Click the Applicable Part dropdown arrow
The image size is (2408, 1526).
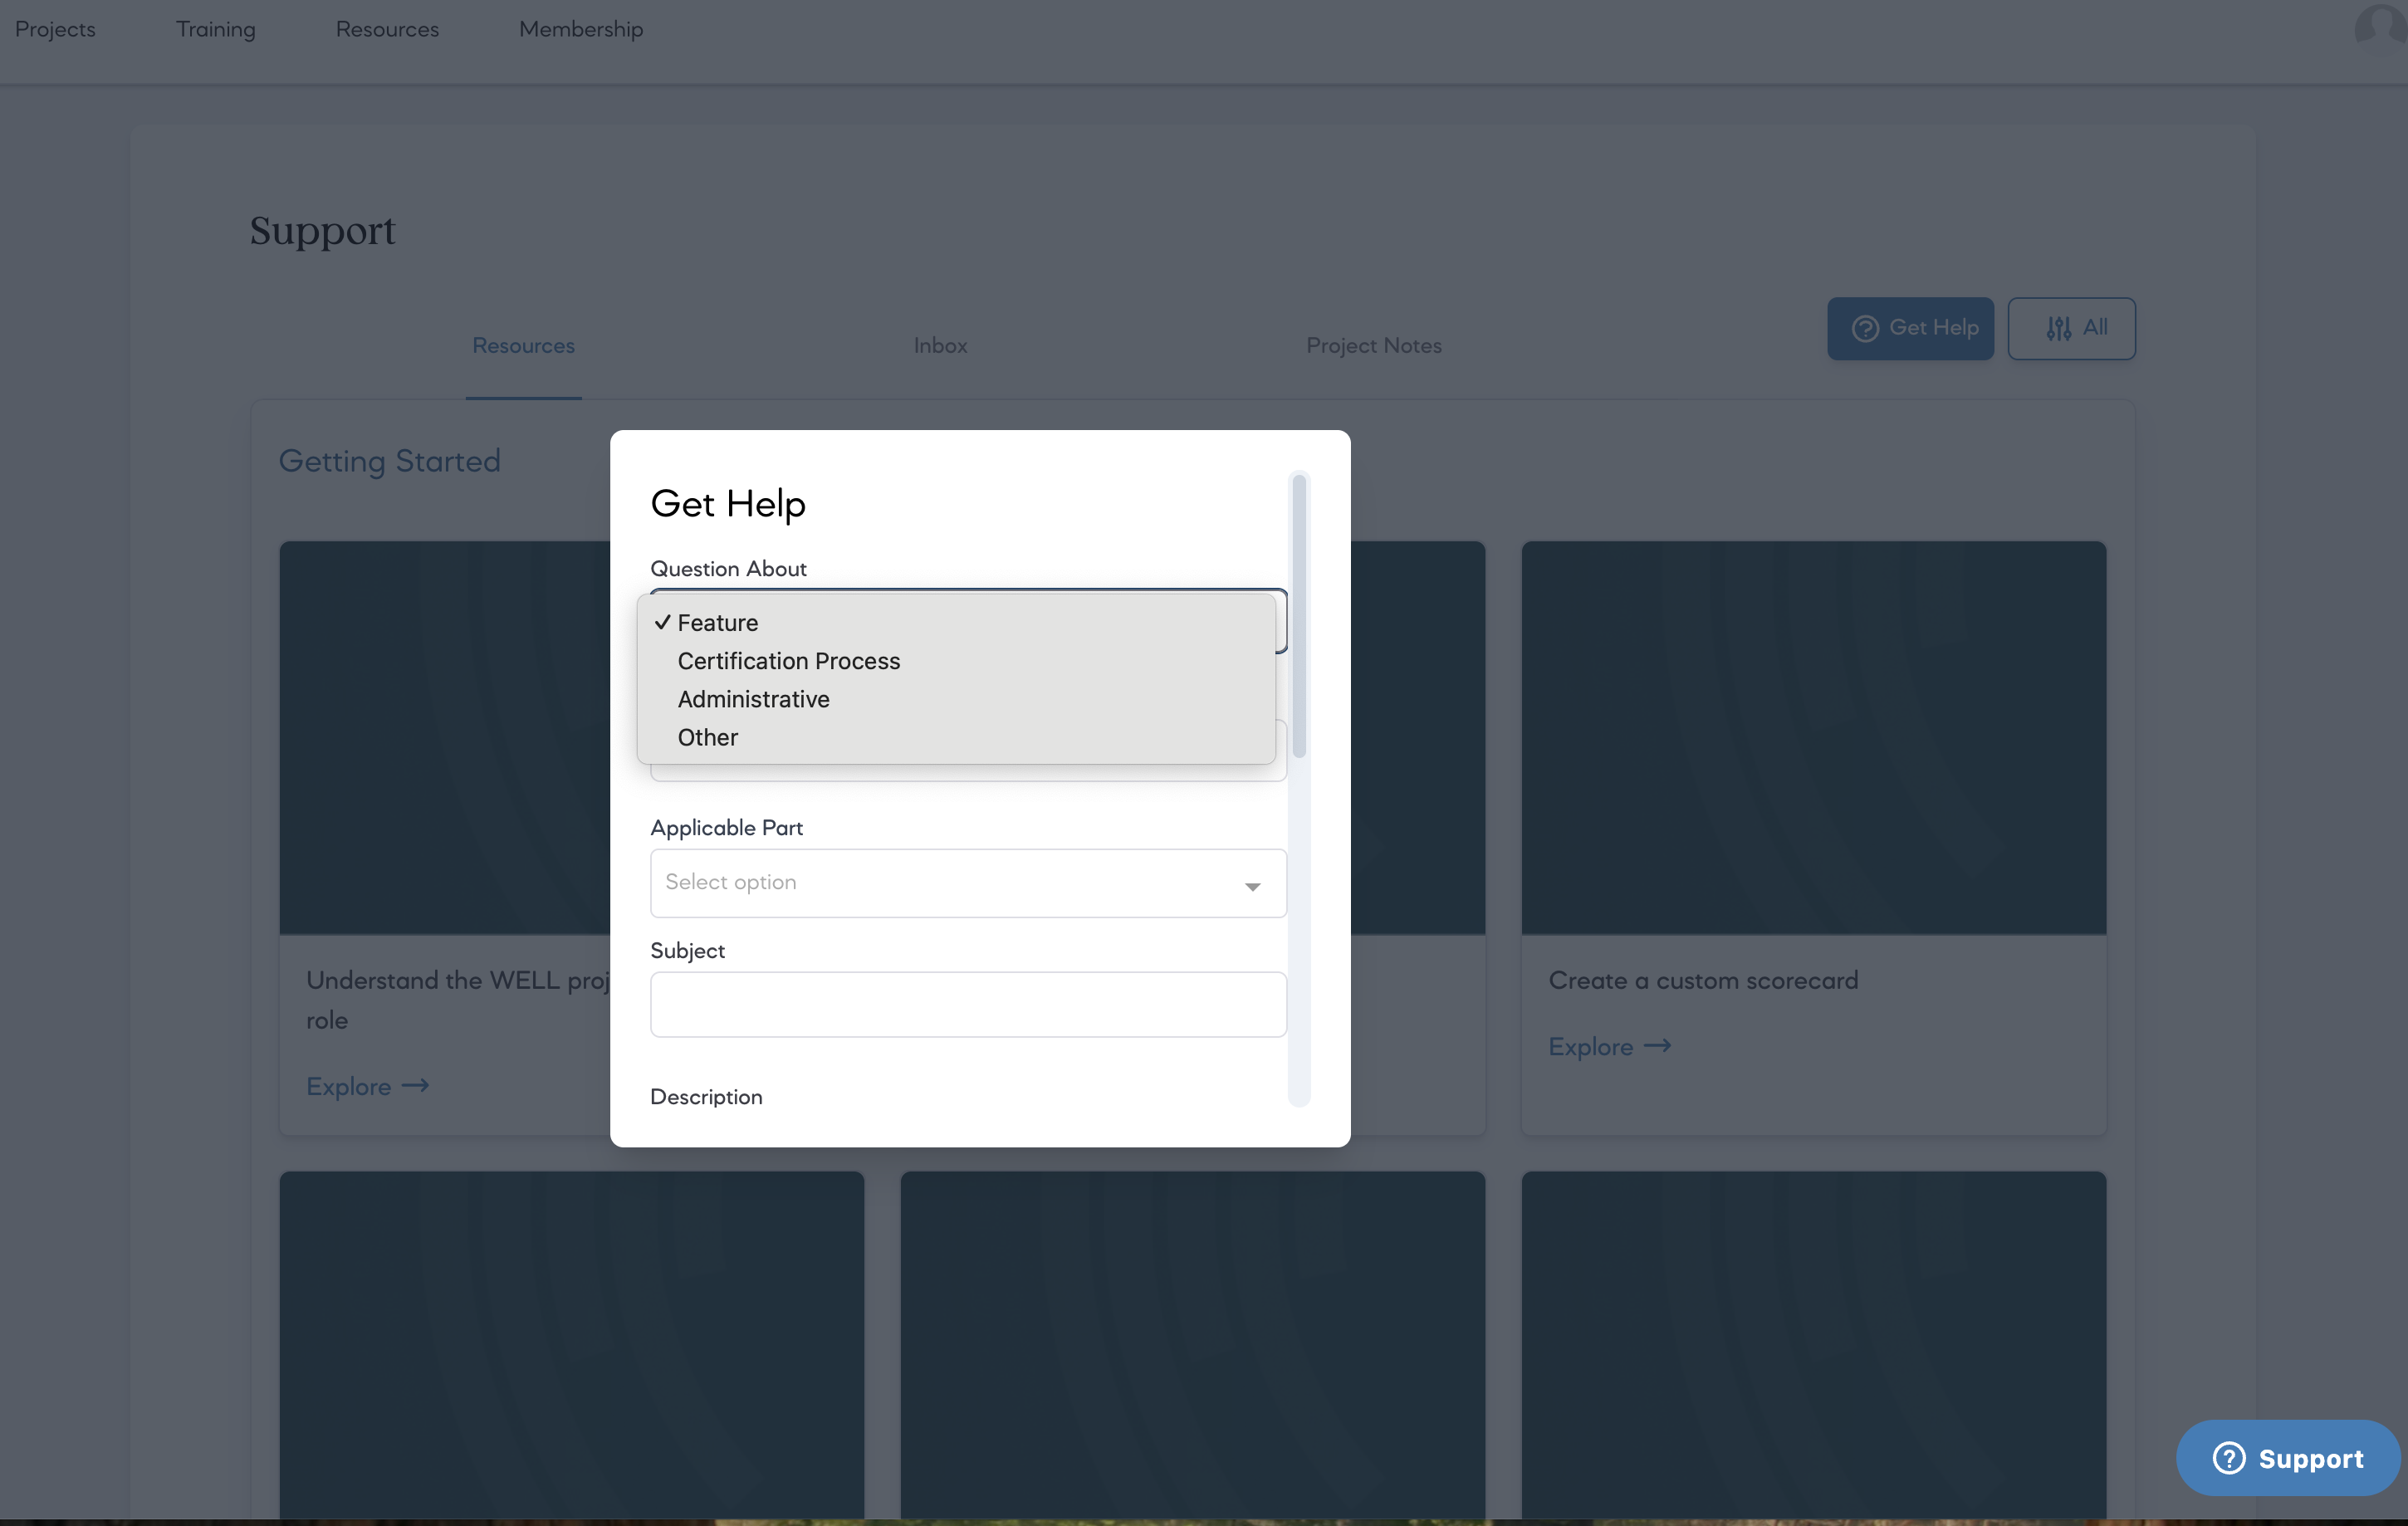pos(1252,886)
